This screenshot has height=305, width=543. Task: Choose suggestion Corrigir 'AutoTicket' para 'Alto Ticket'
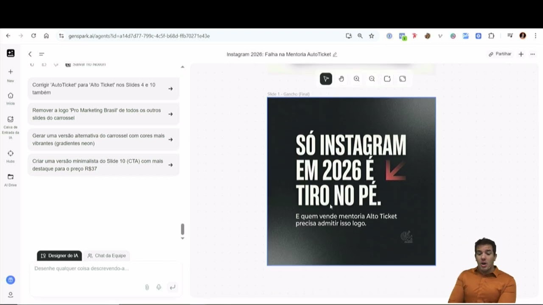click(104, 89)
